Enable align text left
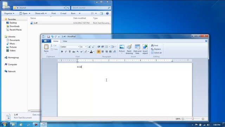Image resolution: width=225 pixels, height=127 pixels. click(99, 52)
